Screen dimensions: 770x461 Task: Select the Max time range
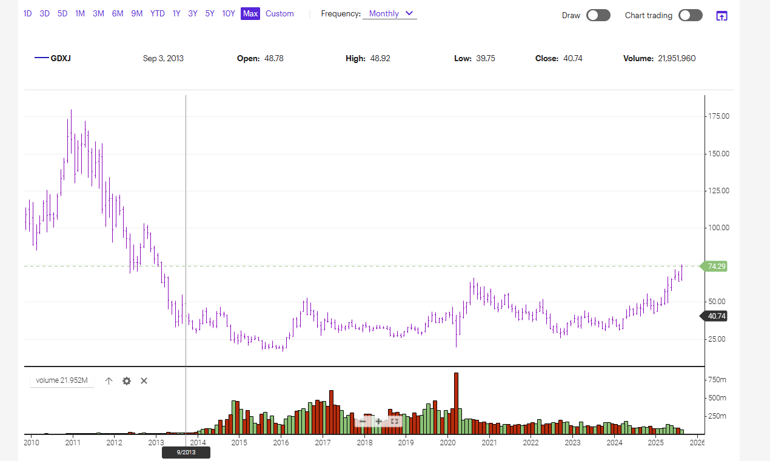[x=250, y=13]
